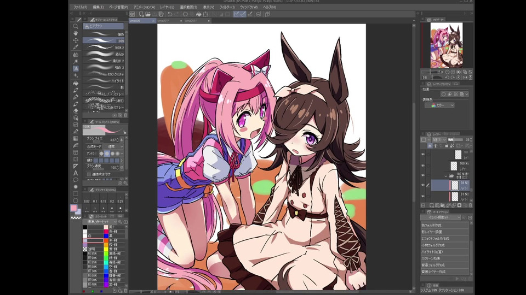
Task: Open CLIP STUDIO from the command bar
Action: pos(132,14)
